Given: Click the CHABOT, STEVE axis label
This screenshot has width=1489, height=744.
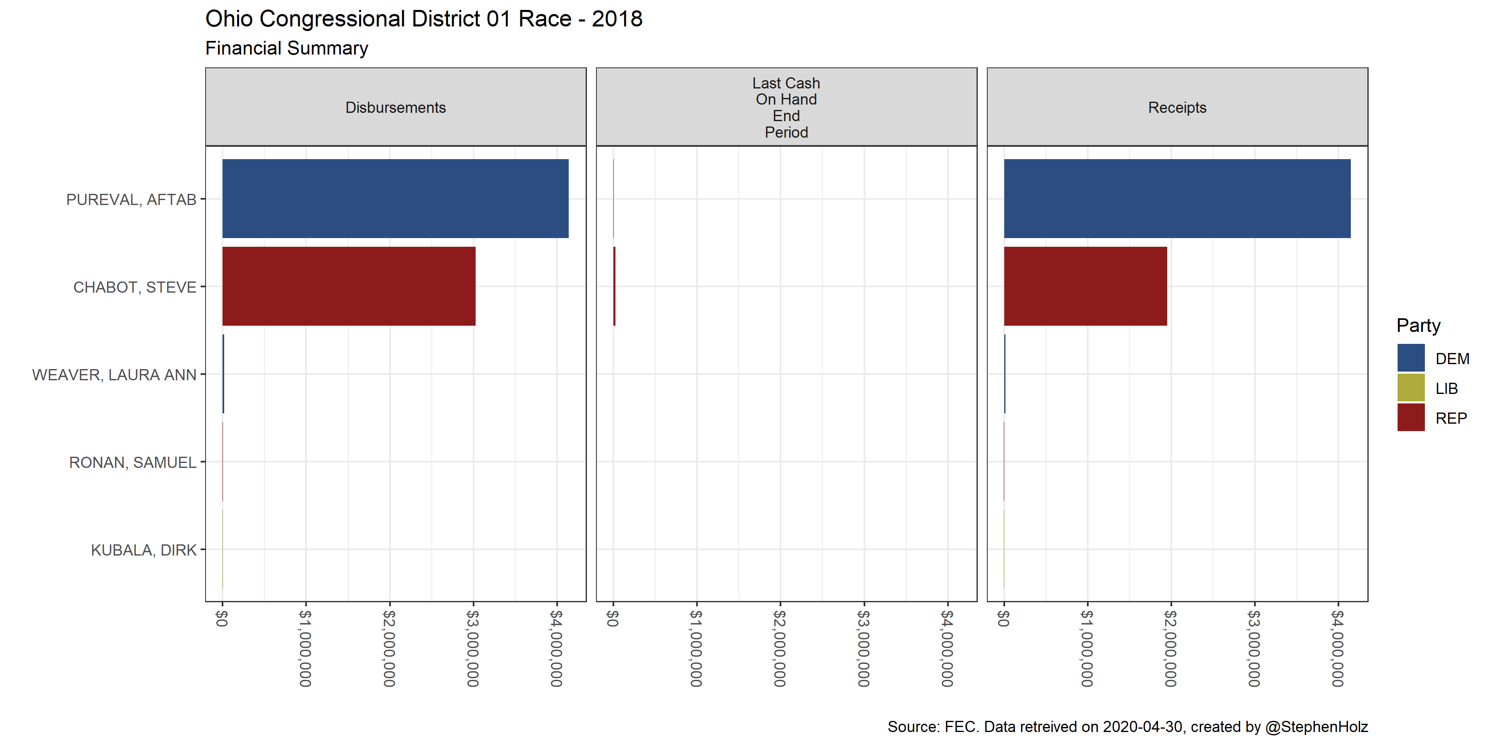Looking at the screenshot, I should coord(135,287).
